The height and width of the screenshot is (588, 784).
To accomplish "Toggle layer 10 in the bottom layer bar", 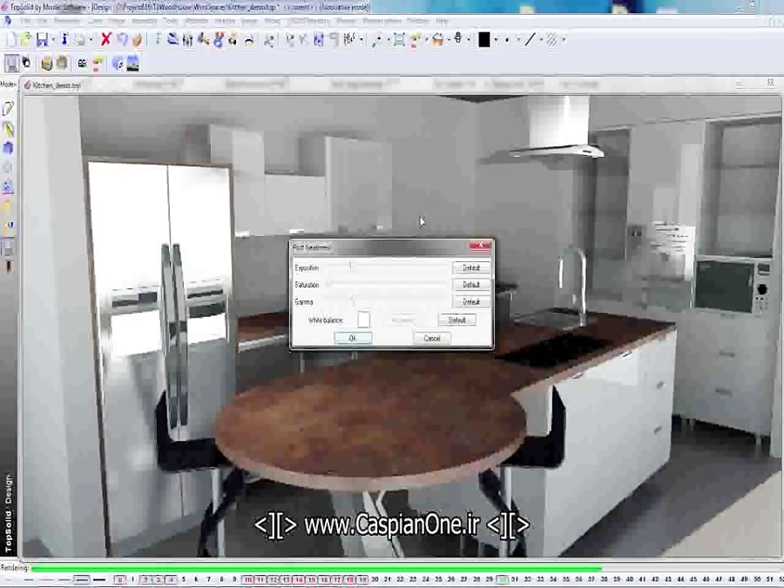I will point(247,579).
